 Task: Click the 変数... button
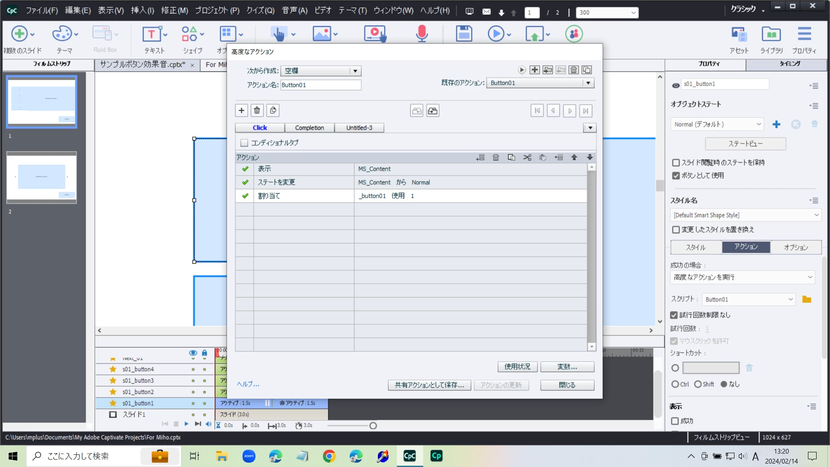[567, 367]
